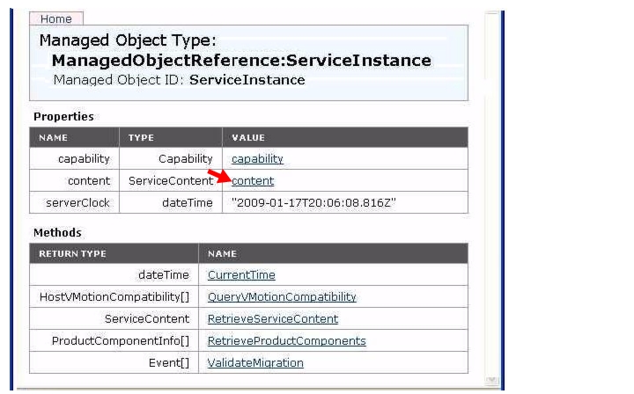The image size is (634, 394).
Task: Invoke the CurrentTime method link
Action: (x=241, y=275)
